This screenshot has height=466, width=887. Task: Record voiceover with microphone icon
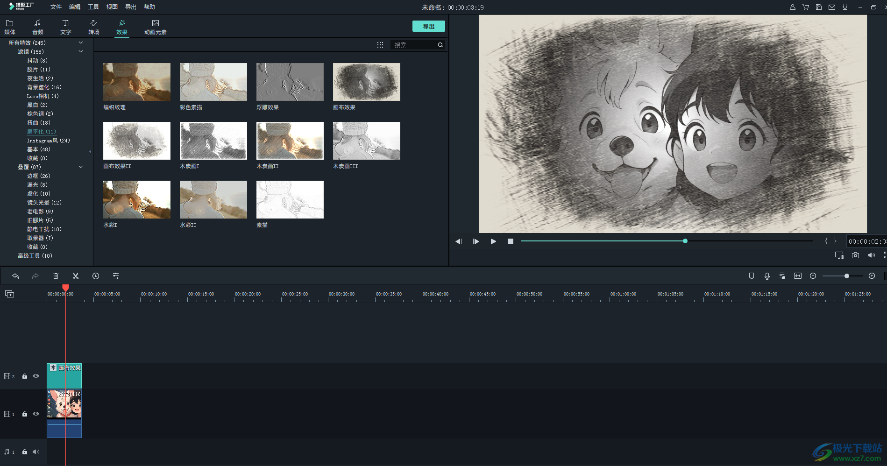click(767, 276)
